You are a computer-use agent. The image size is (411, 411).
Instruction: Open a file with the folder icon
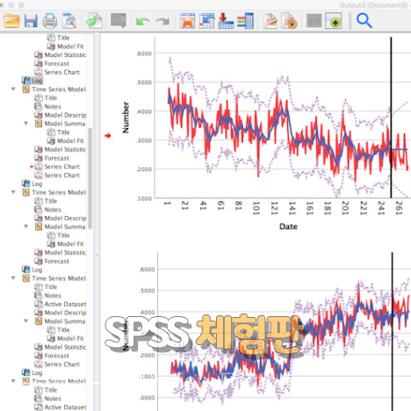coord(11,21)
